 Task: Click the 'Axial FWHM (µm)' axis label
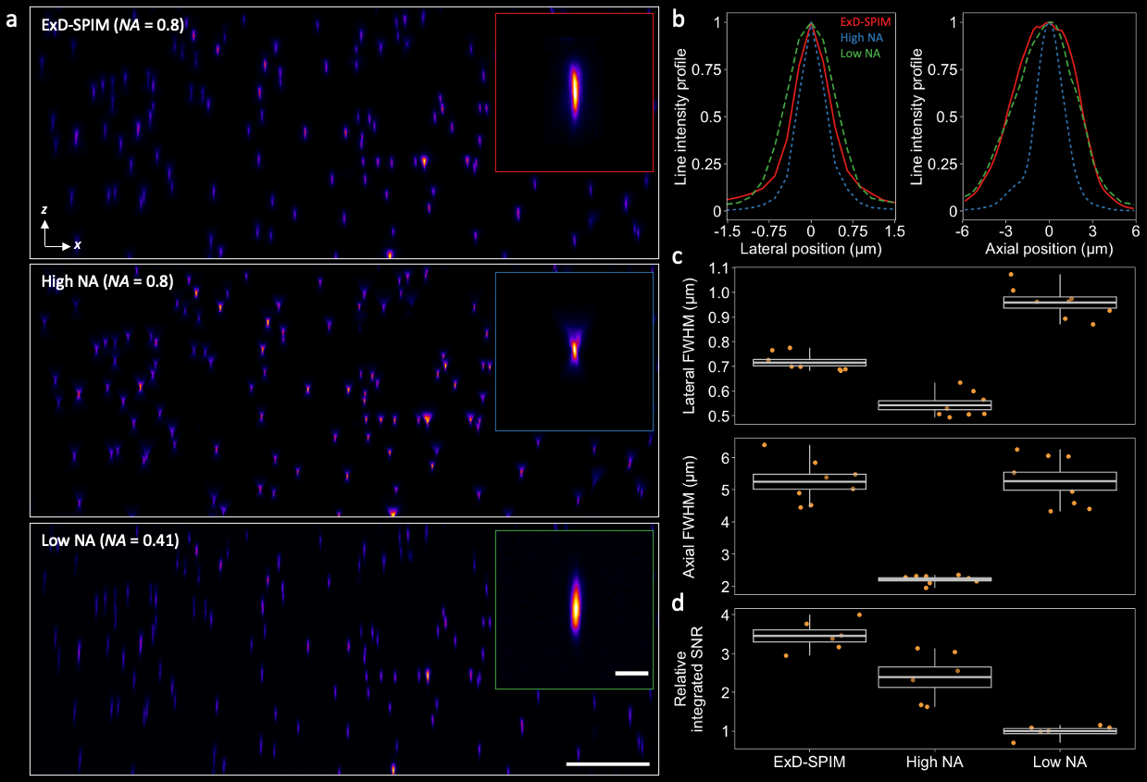tap(689, 515)
